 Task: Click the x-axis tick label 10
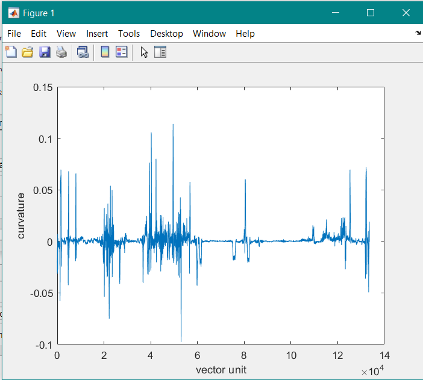[291, 355]
